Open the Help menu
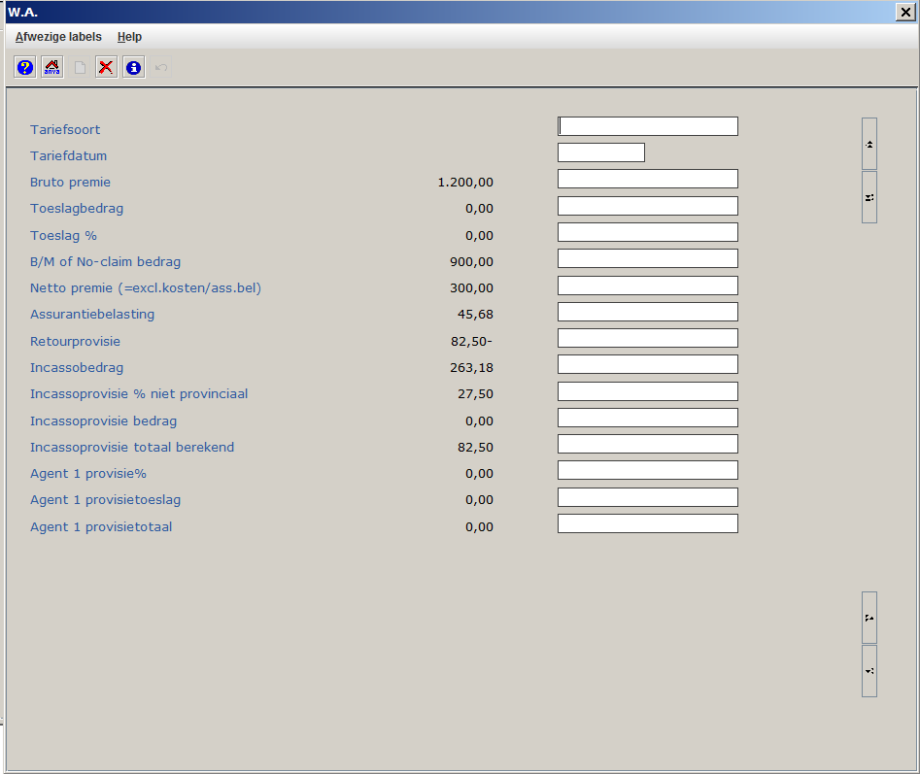The image size is (920, 774). click(x=129, y=37)
